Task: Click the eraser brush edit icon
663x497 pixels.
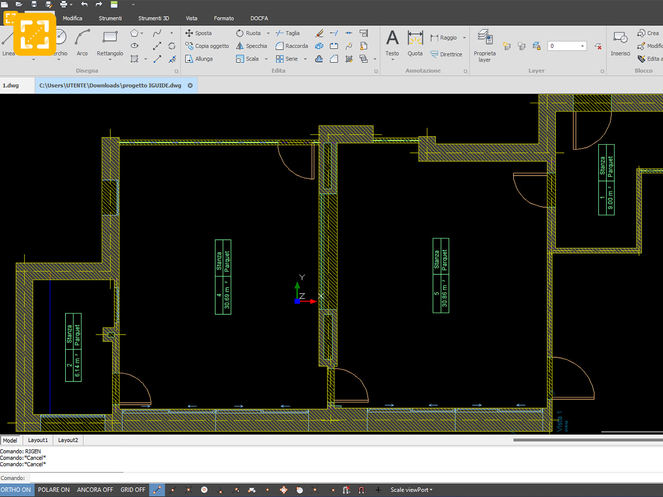Action: pyautogui.click(x=319, y=33)
